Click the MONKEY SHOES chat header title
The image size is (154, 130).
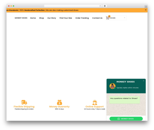click(x=126, y=82)
